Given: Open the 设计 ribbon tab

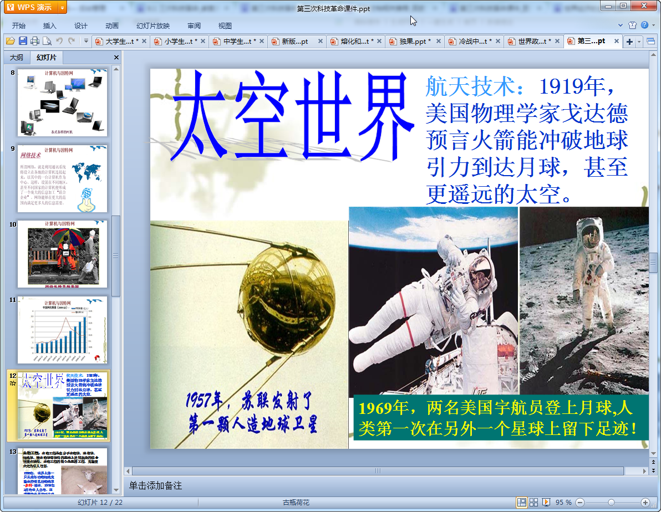Looking at the screenshot, I should click(81, 25).
